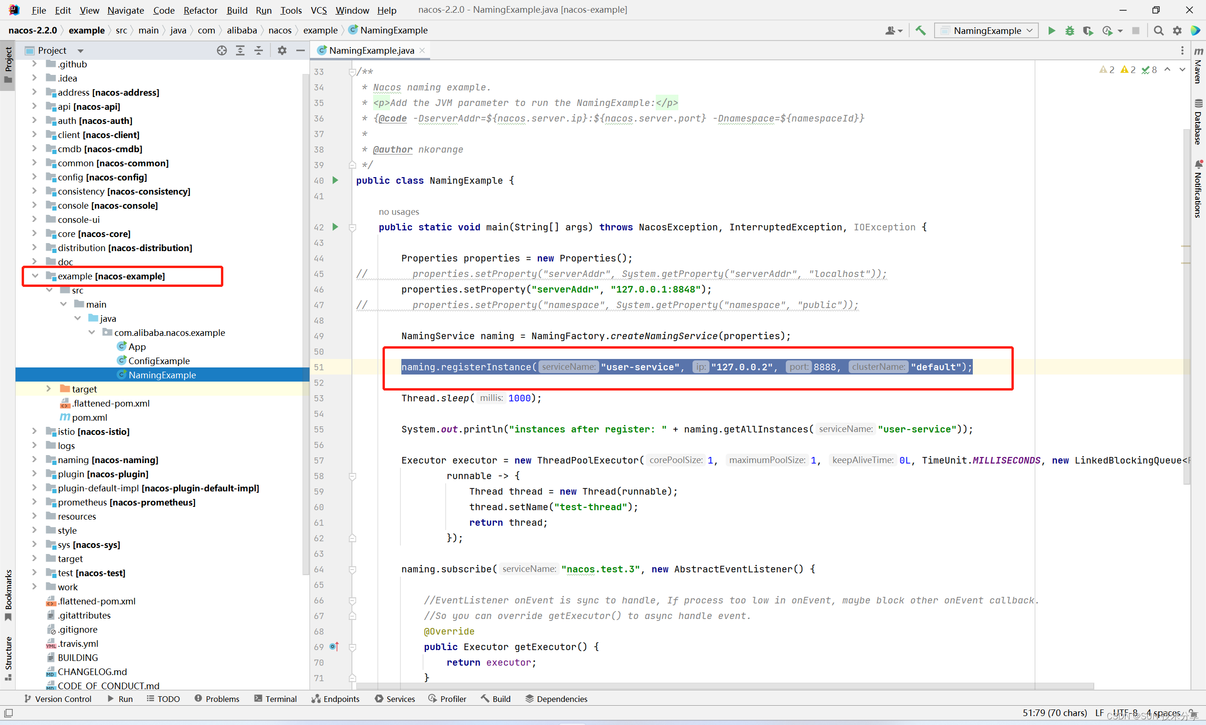
Task: Open ConfigExample class in project tree
Action: 159,360
